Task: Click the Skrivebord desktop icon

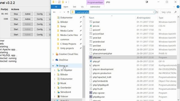Action: click(x=58, y=92)
